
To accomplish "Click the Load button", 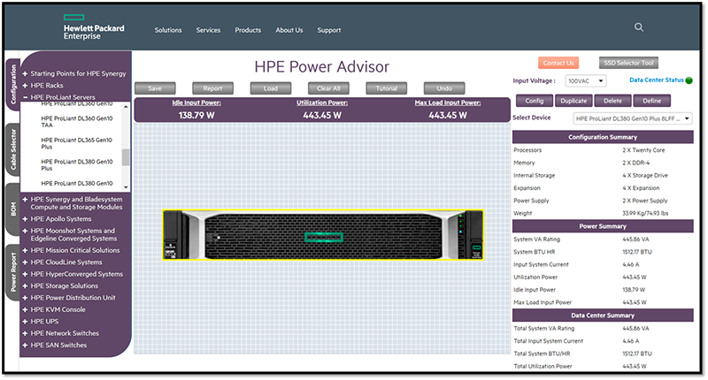I will pyautogui.click(x=271, y=88).
